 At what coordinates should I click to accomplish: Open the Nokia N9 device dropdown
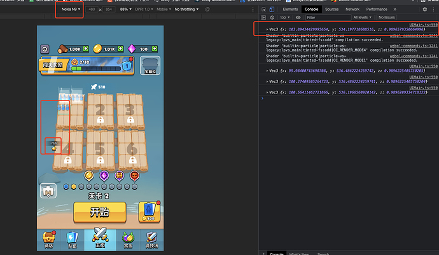click(71, 10)
